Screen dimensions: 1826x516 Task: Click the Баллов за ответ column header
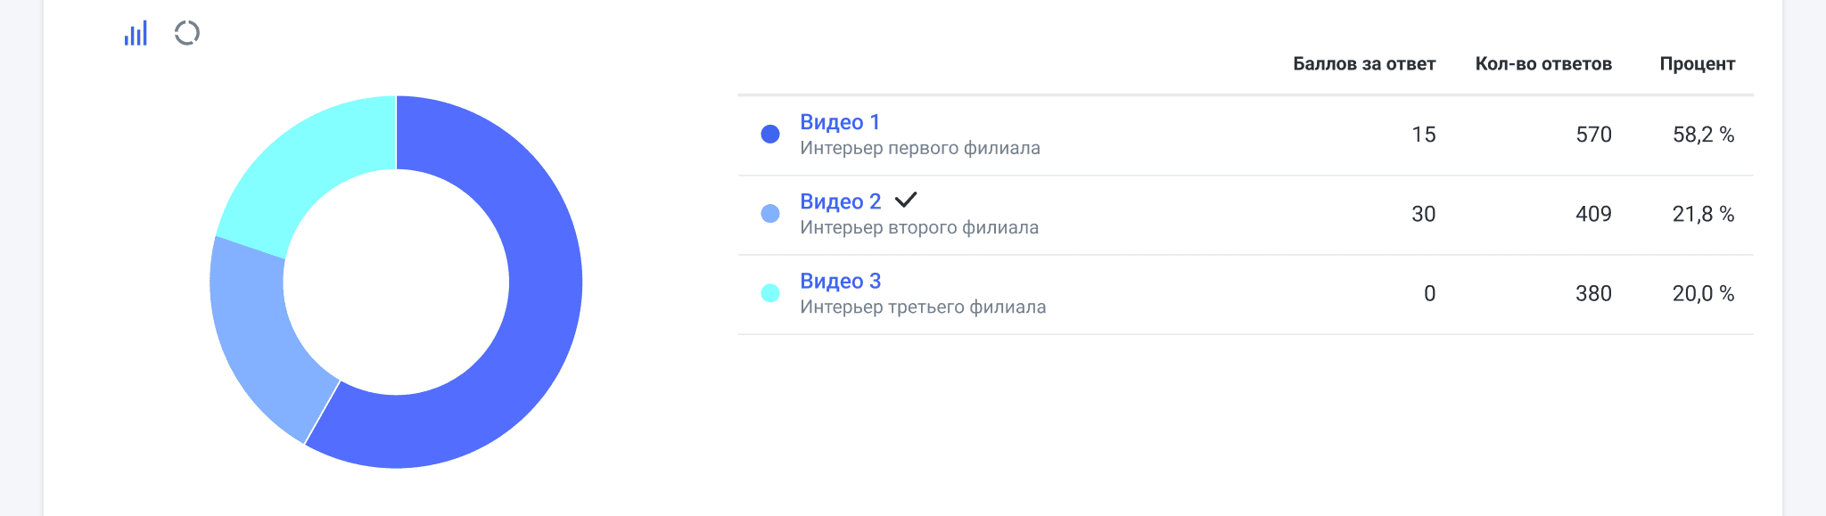coord(1363,64)
